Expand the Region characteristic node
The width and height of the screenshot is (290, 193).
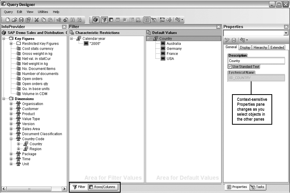pos(18,149)
